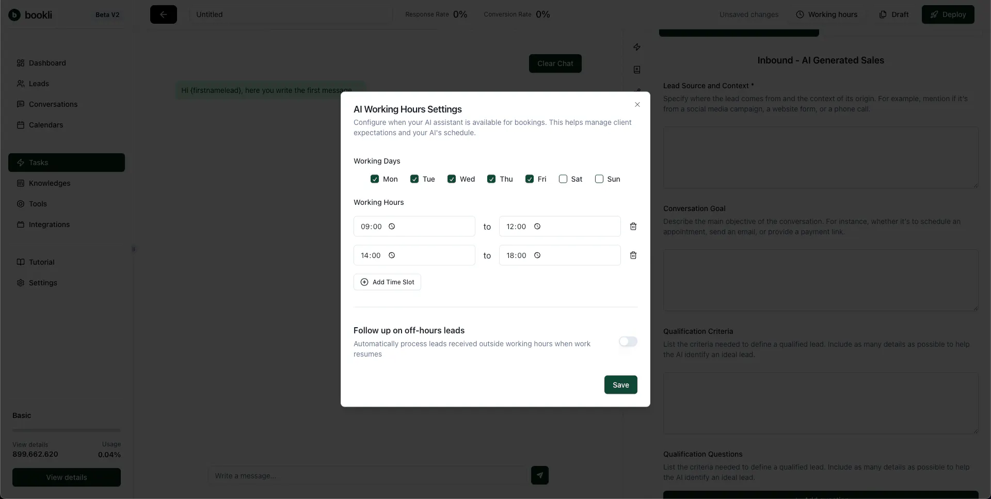The width and height of the screenshot is (991, 499).
Task: Toggle the Thu checkbox
Action: click(x=491, y=179)
